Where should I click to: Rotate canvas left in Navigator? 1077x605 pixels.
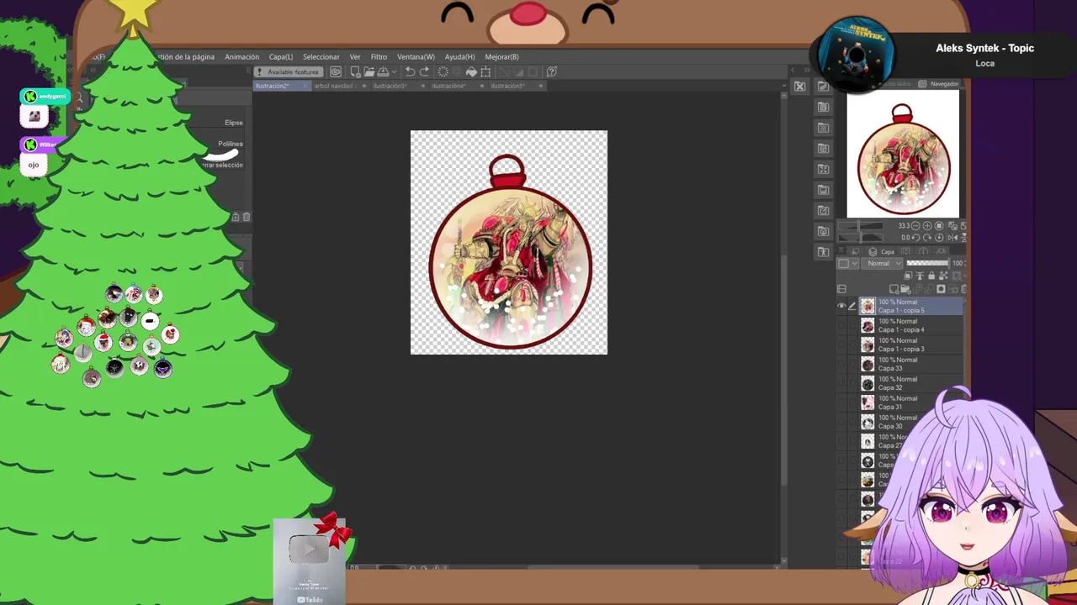pyautogui.click(x=915, y=238)
